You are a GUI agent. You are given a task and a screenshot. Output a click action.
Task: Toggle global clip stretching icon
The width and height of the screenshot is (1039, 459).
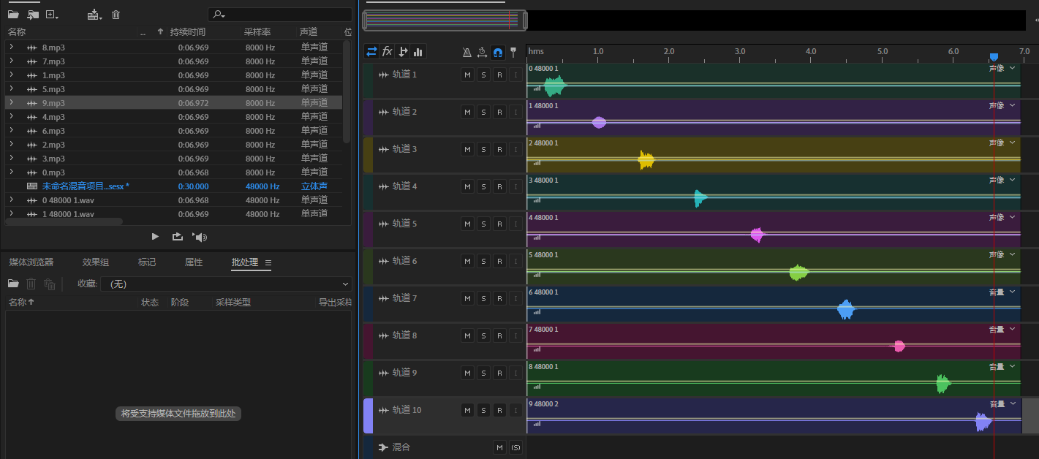483,53
